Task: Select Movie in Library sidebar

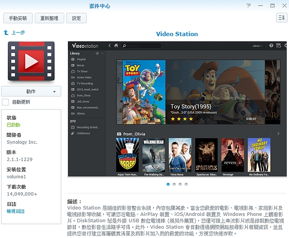Action: (x=81, y=65)
